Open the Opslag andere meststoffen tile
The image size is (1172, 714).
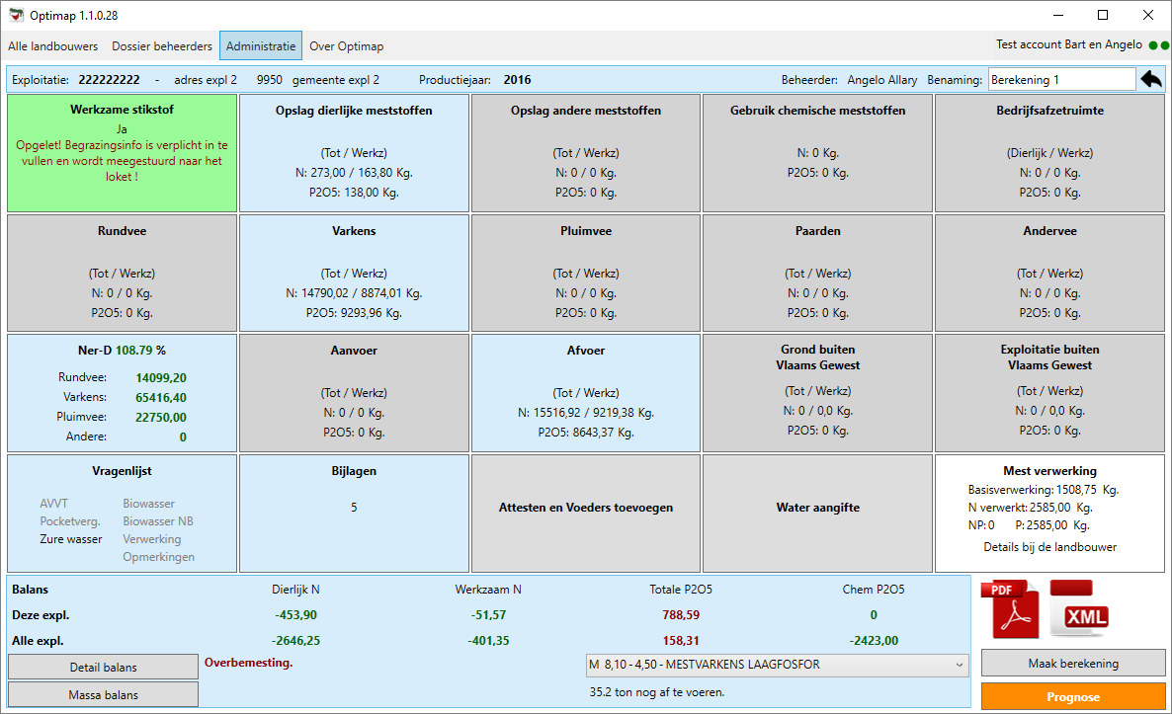(586, 153)
